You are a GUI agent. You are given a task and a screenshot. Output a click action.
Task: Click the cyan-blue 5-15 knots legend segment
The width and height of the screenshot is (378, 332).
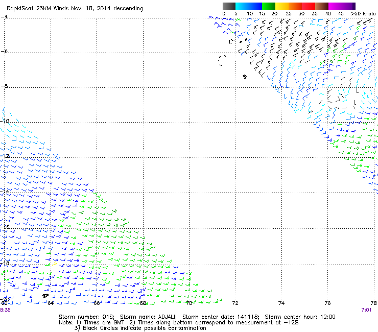pos(249,6)
